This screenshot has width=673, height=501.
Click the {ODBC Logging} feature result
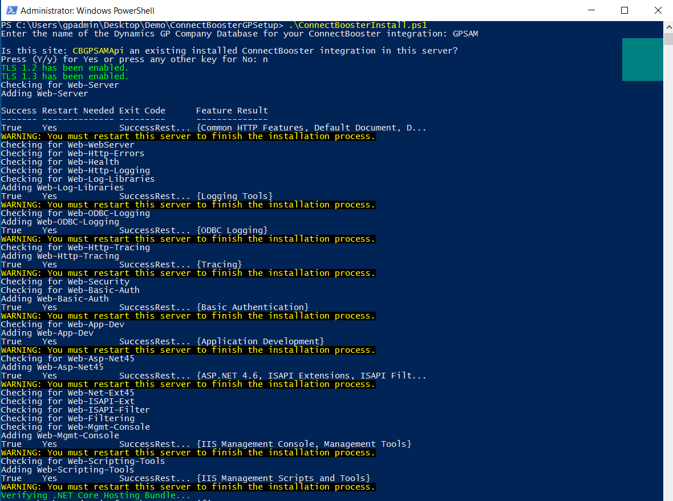pyautogui.click(x=232, y=230)
